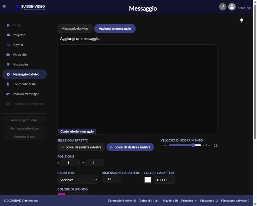
Task: Click the speed value 16
Action: pyautogui.click(x=216, y=145)
